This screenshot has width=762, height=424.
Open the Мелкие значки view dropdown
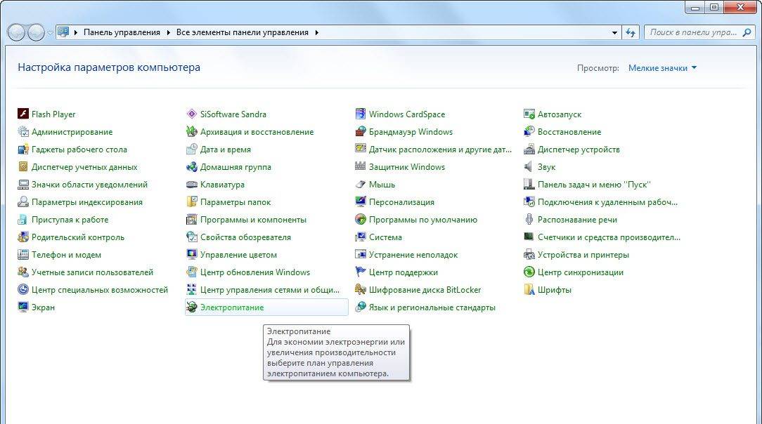click(x=662, y=68)
